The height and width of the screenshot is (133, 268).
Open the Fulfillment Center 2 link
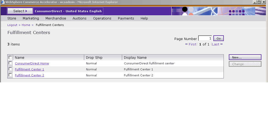[x=29, y=75]
